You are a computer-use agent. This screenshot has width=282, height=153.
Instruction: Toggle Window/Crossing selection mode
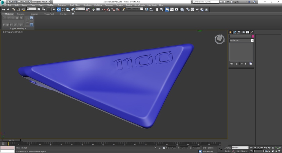53,9
